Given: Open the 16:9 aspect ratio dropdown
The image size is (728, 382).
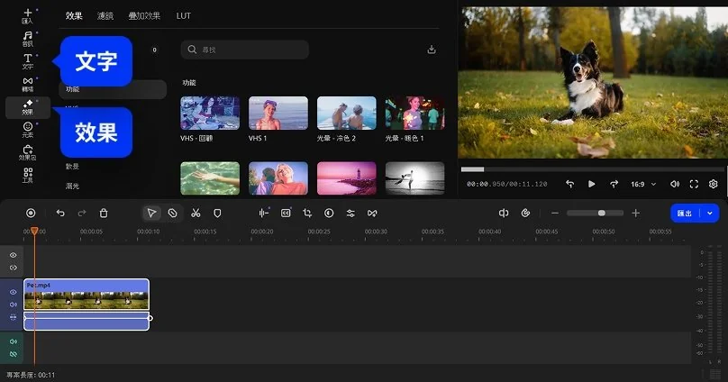Looking at the screenshot, I should point(643,184).
